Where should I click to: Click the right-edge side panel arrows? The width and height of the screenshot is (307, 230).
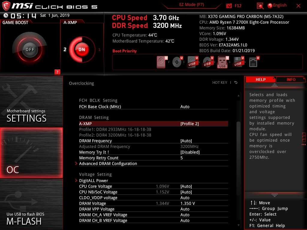[304, 145]
